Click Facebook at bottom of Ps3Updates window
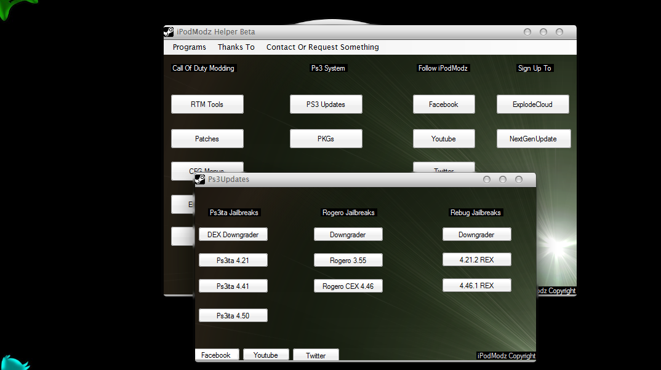 [217, 355]
